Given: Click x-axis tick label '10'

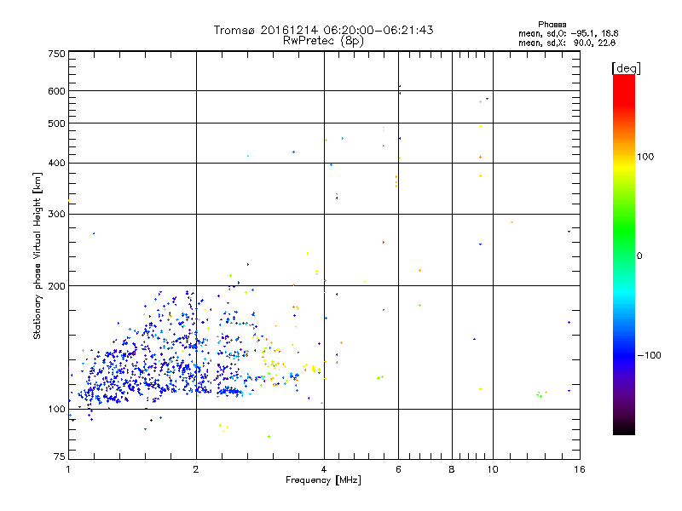Looking at the screenshot, I should tap(493, 469).
